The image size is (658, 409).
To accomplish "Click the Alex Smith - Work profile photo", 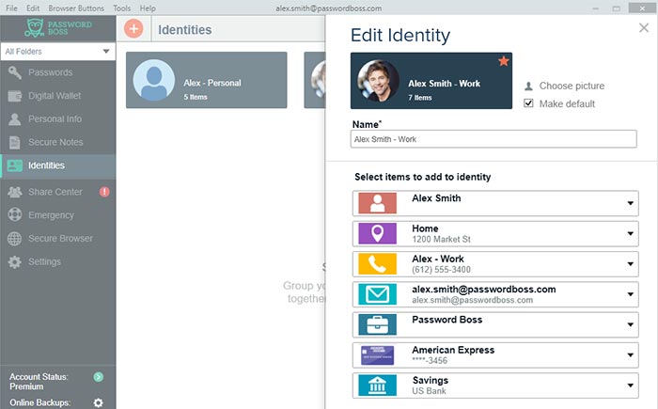I will coord(379,81).
